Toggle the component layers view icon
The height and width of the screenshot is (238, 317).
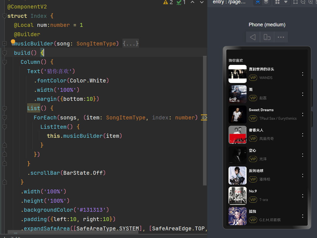pyautogui.click(x=266, y=2)
